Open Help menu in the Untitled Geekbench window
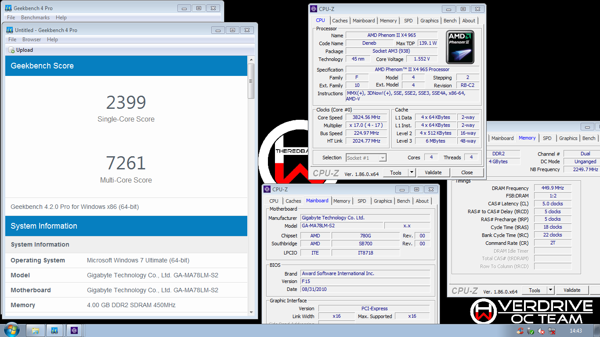Viewport: 600px width, 337px height. tap(52, 39)
